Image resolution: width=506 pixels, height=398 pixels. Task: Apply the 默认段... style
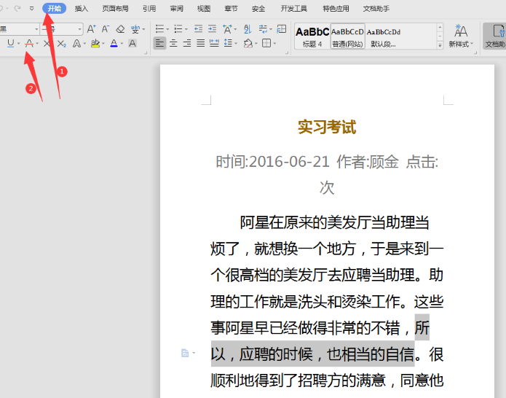384,36
